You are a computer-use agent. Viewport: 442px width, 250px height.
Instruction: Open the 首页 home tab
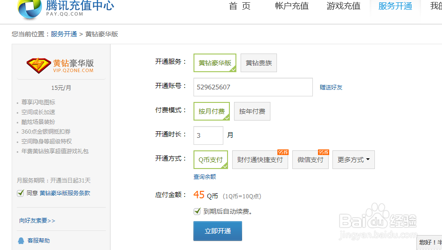[x=240, y=6]
